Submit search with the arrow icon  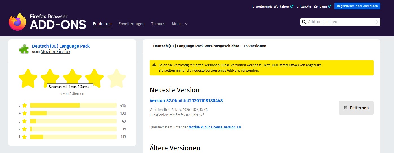point(376,22)
